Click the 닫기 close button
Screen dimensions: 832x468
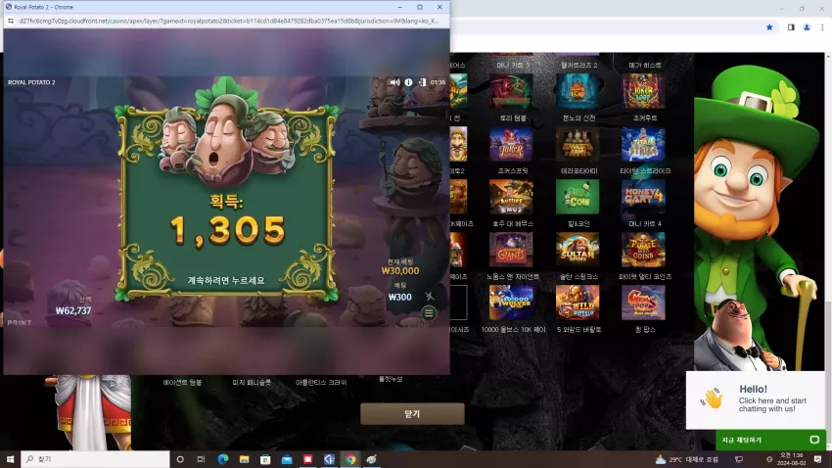[412, 414]
